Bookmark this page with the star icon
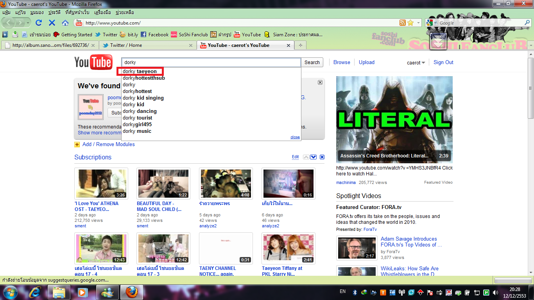534x300 pixels. point(410,23)
